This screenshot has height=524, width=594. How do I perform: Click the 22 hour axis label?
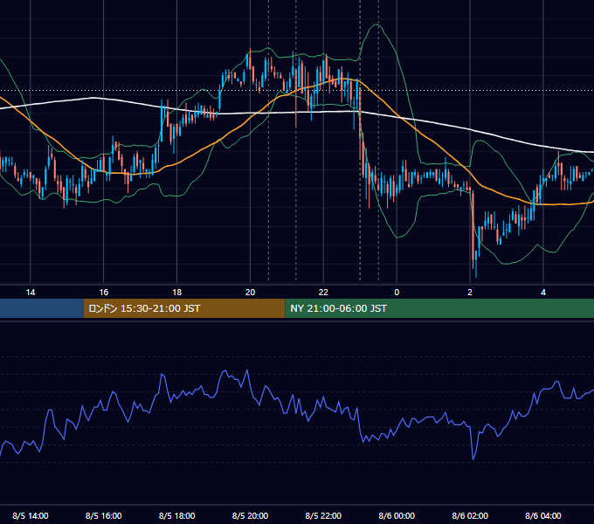coord(323,293)
